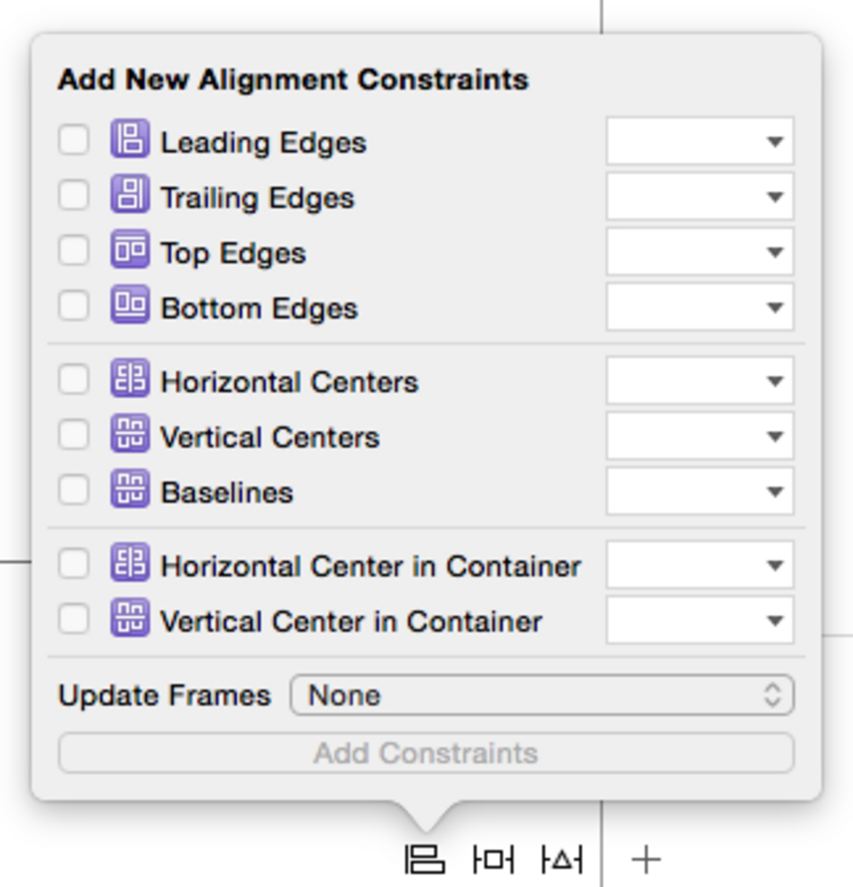Open the Update Frames dropdown

point(542,695)
